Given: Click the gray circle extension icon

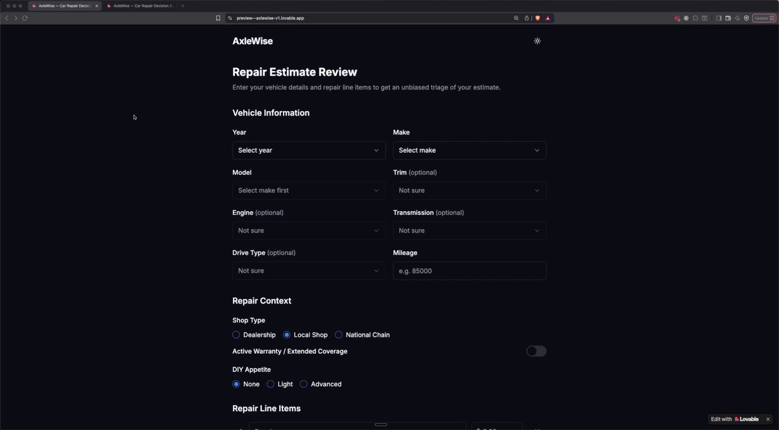Looking at the screenshot, I should click(x=686, y=18).
